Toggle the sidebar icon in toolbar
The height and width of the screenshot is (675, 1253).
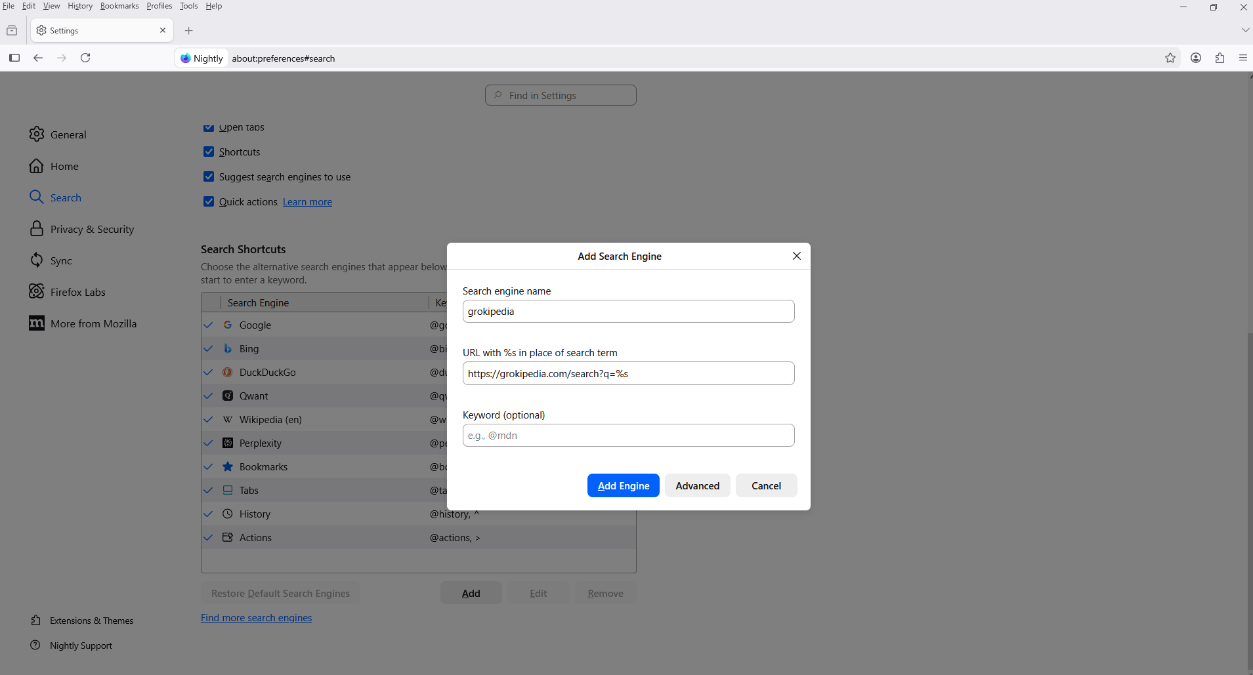(14, 58)
